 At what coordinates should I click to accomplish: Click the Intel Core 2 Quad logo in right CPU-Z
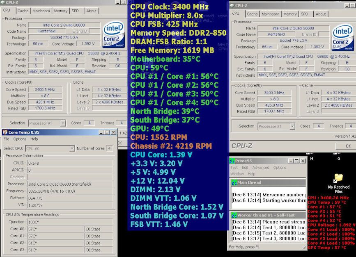[342, 37]
